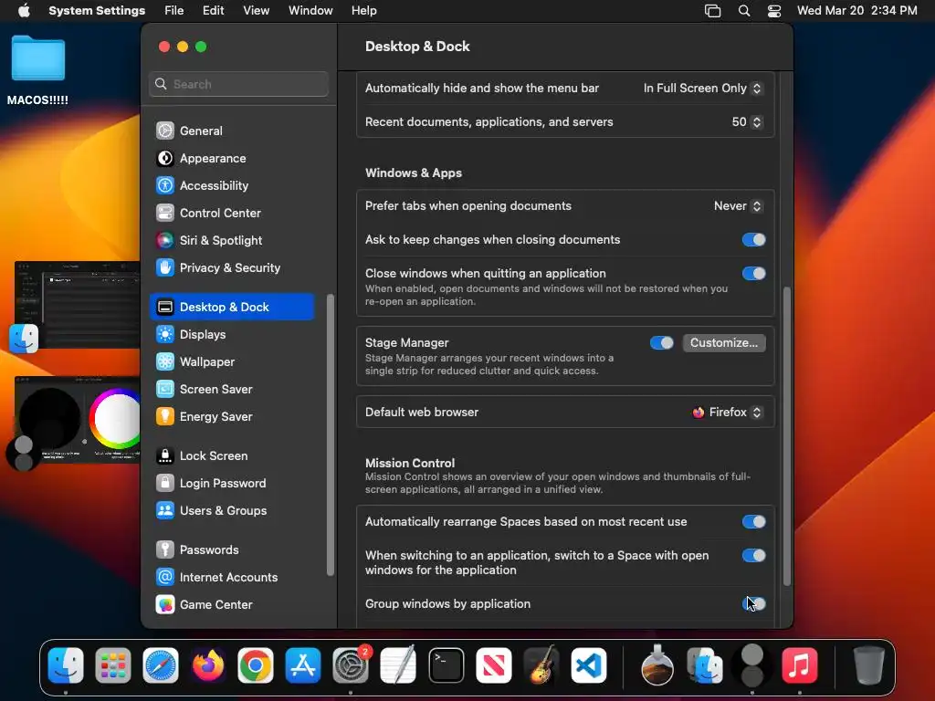Open Google Chrome from the Dock
The width and height of the screenshot is (935, 701).
point(256,665)
